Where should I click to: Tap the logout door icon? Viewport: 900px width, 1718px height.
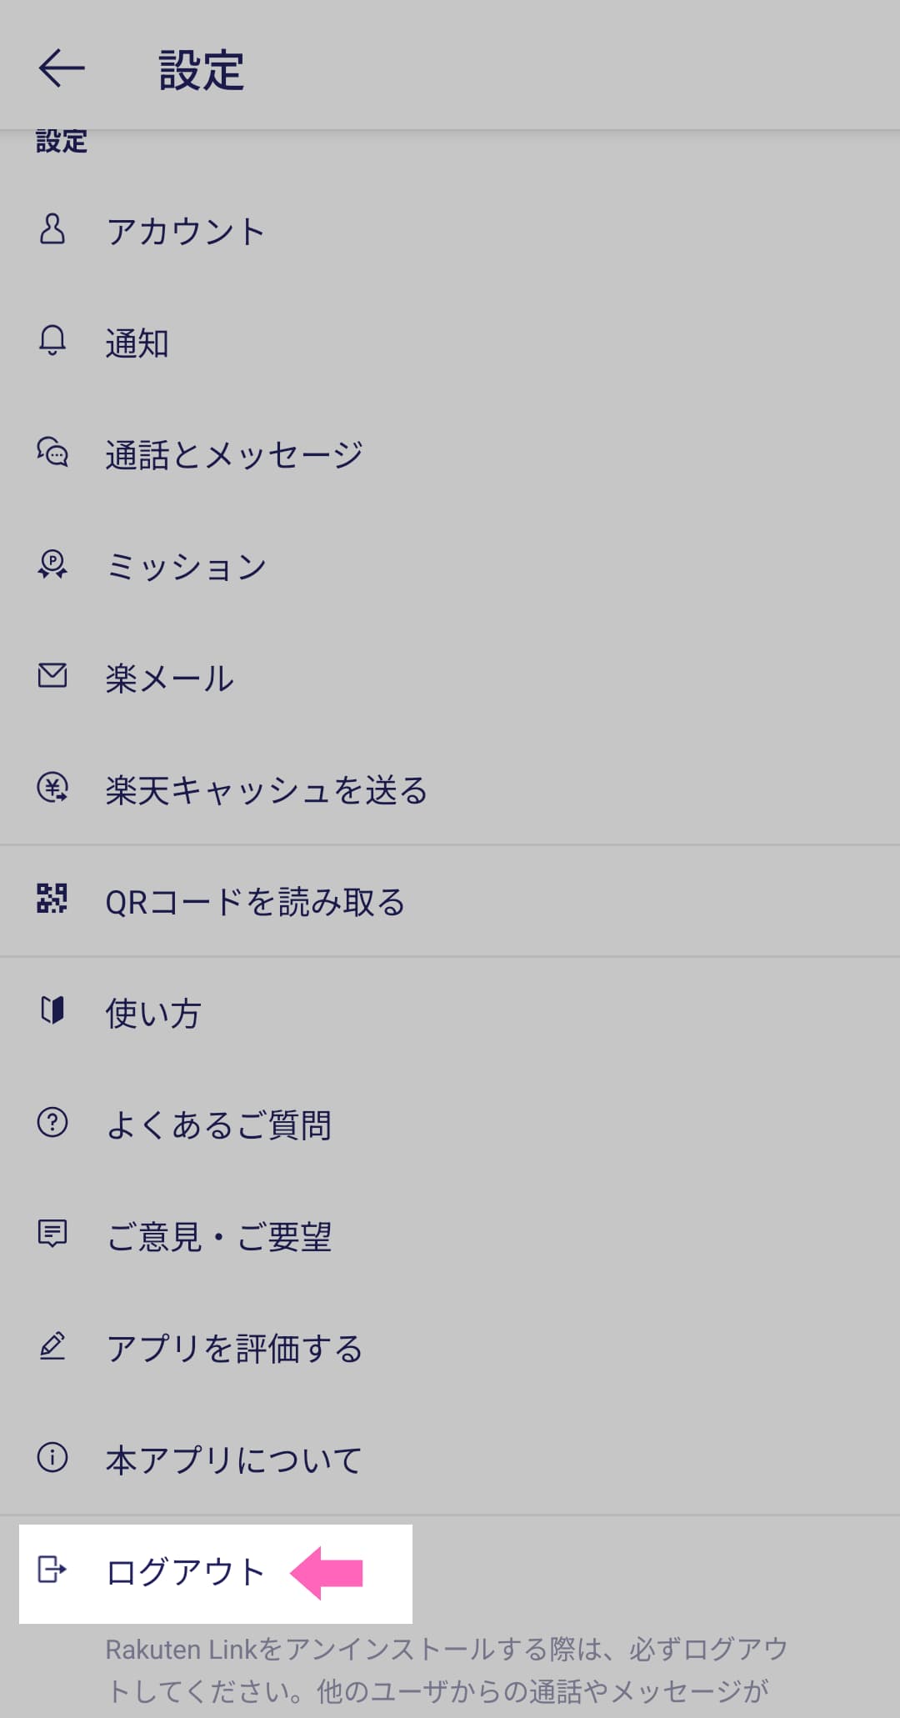[x=52, y=1570]
